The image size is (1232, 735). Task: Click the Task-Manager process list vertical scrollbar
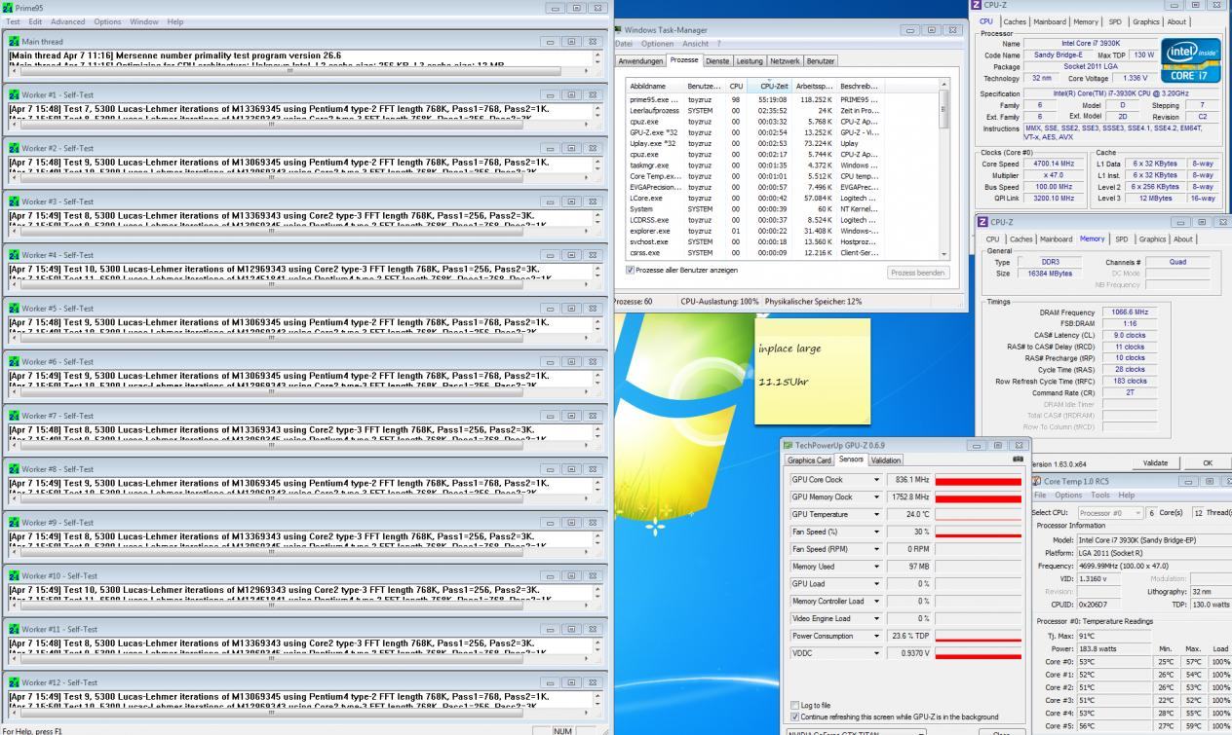tap(943, 168)
